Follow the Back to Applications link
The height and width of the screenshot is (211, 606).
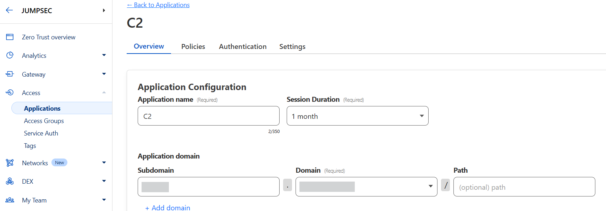[x=158, y=5]
